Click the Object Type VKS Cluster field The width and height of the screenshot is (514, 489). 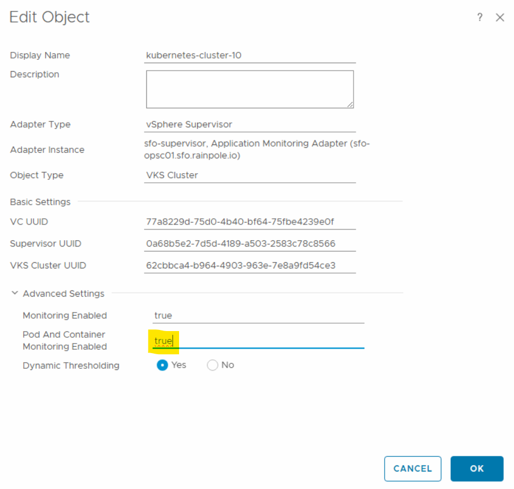pyautogui.click(x=250, y=175)
